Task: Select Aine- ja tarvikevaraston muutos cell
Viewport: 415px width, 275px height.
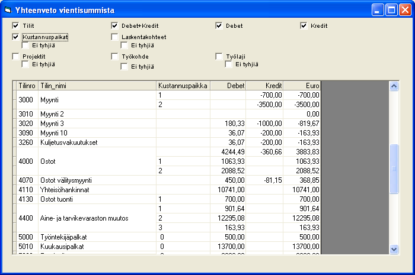Action: 97,218
